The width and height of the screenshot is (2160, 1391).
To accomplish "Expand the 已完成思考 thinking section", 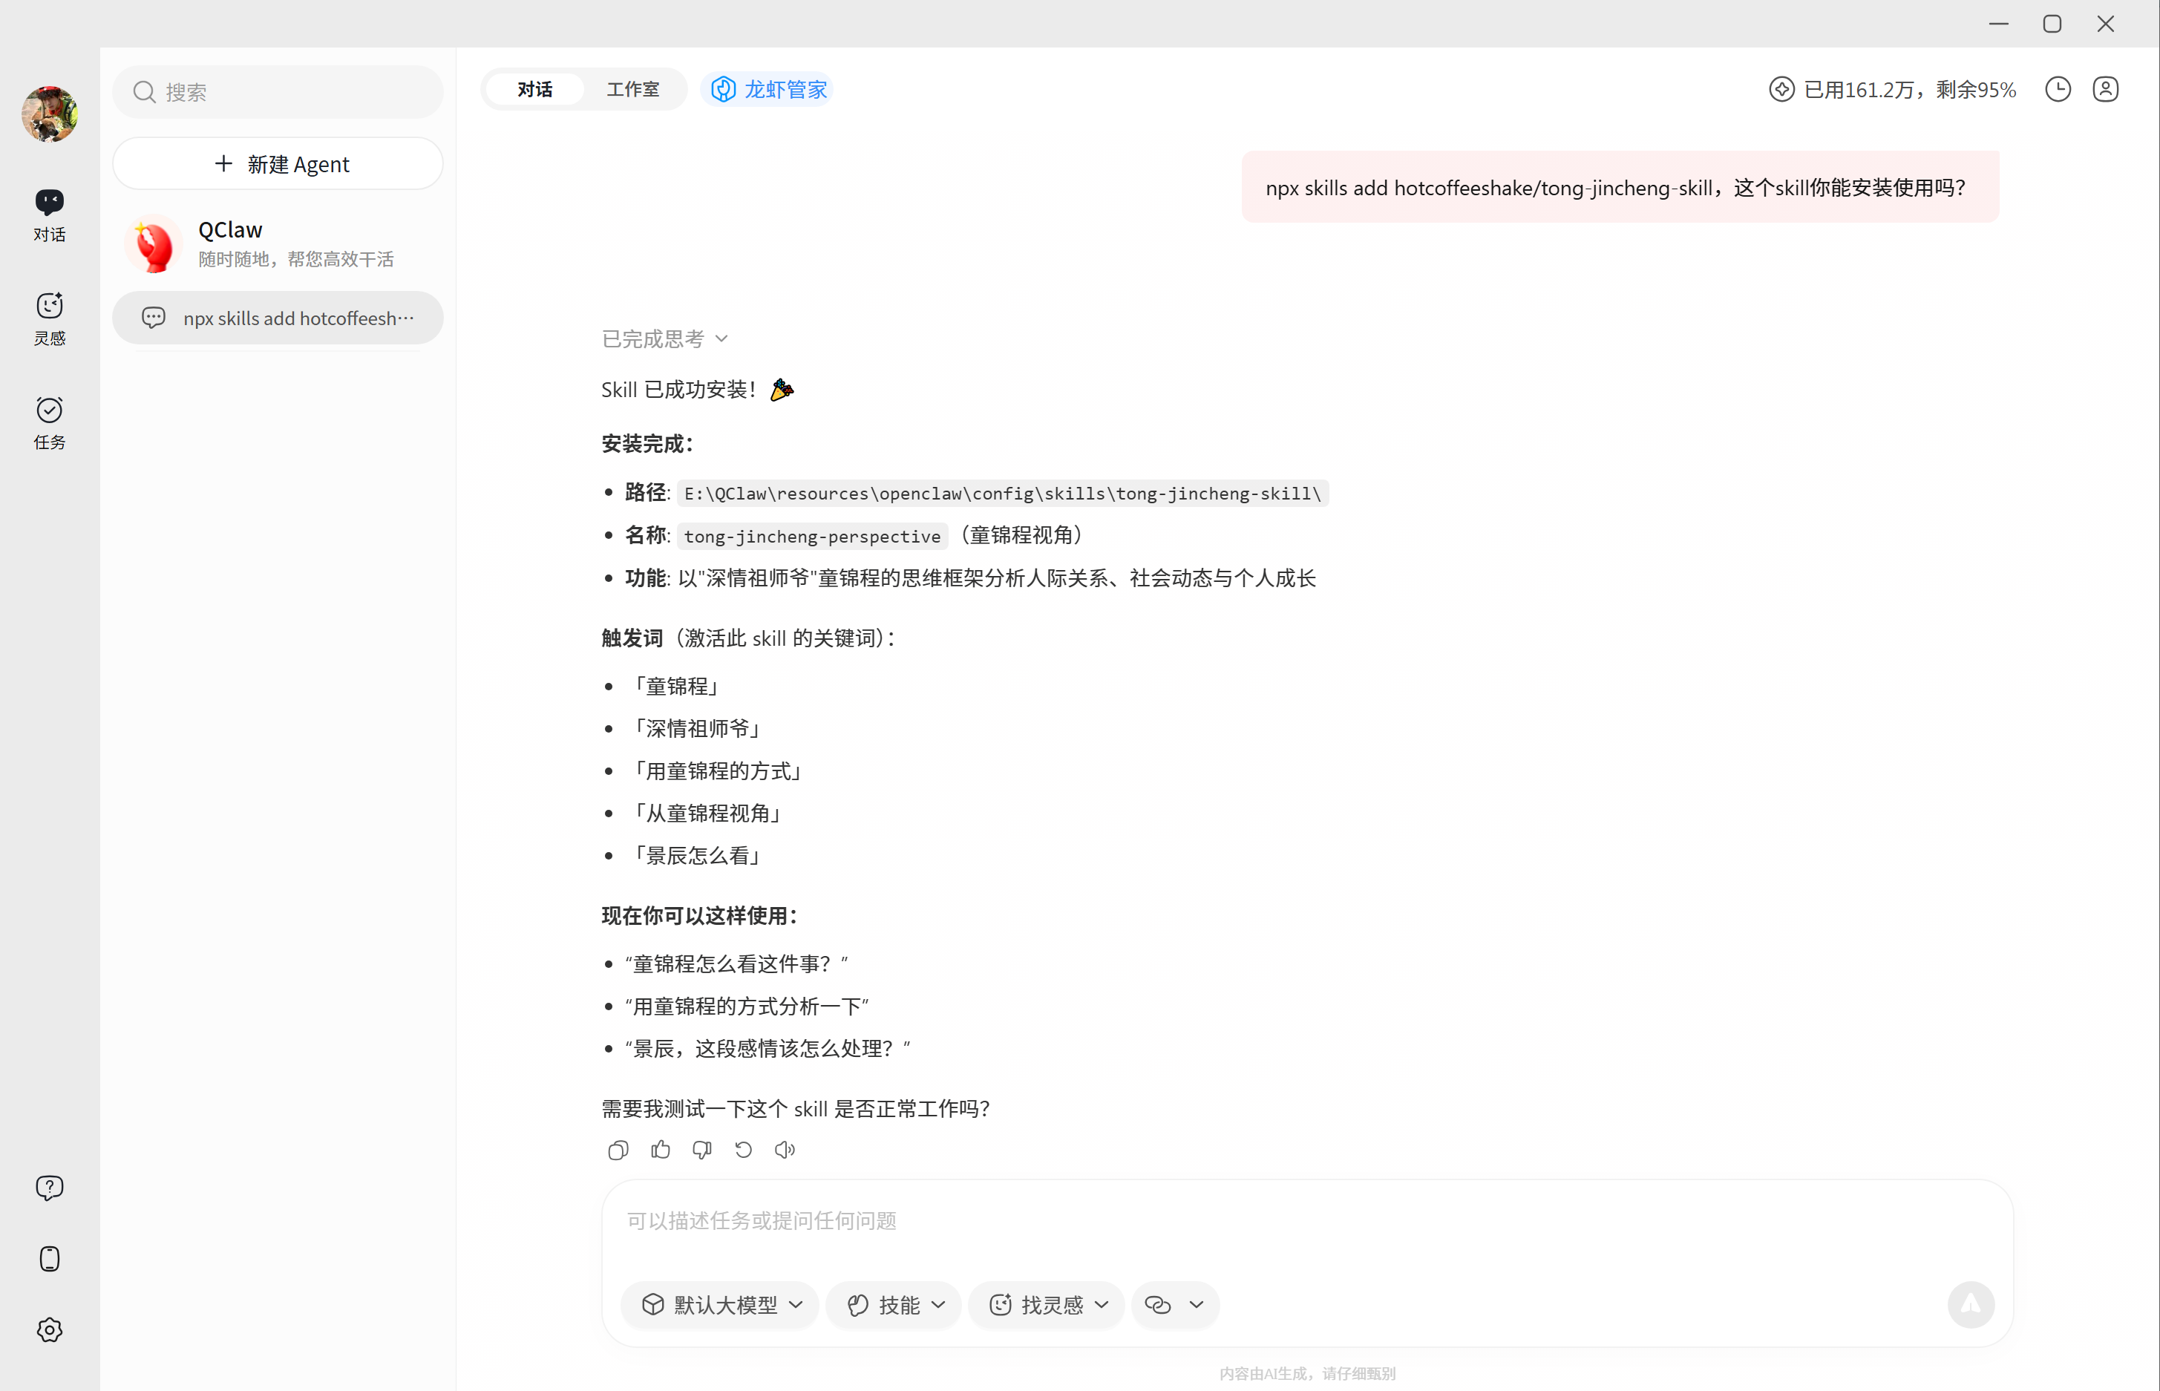I will pyautogui.click(x=664, y=338).
